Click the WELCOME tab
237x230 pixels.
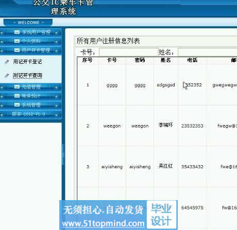click(x=28, y=23)
